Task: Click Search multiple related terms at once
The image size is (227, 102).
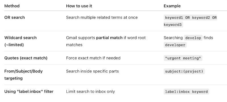Action: (x=102, y=17)
